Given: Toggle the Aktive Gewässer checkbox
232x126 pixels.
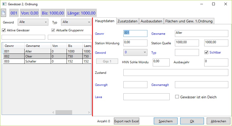Looking at the screenshot, I should pos(4,30).
